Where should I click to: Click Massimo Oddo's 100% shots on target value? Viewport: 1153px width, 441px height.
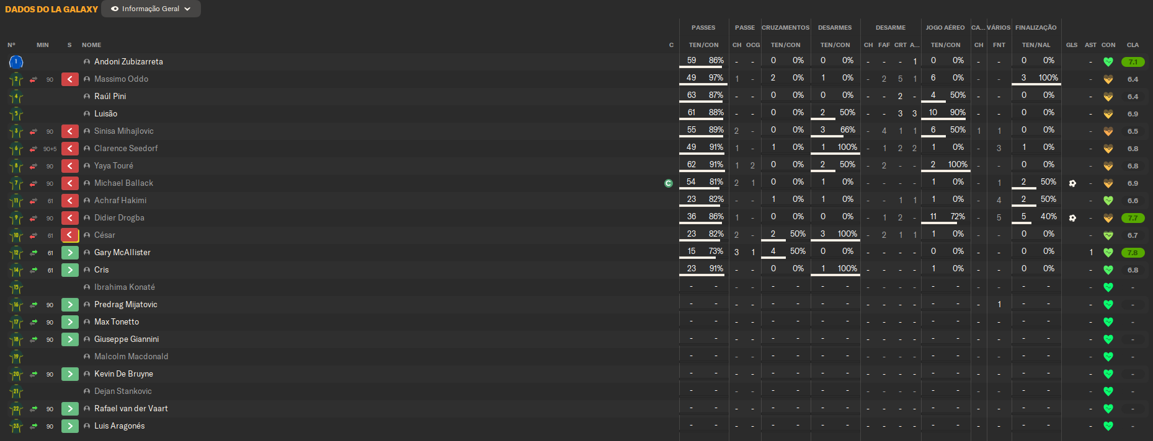click(1048, 77)
